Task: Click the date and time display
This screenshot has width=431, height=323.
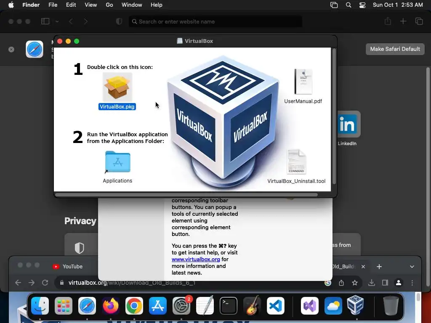Action: coord(398,5)
